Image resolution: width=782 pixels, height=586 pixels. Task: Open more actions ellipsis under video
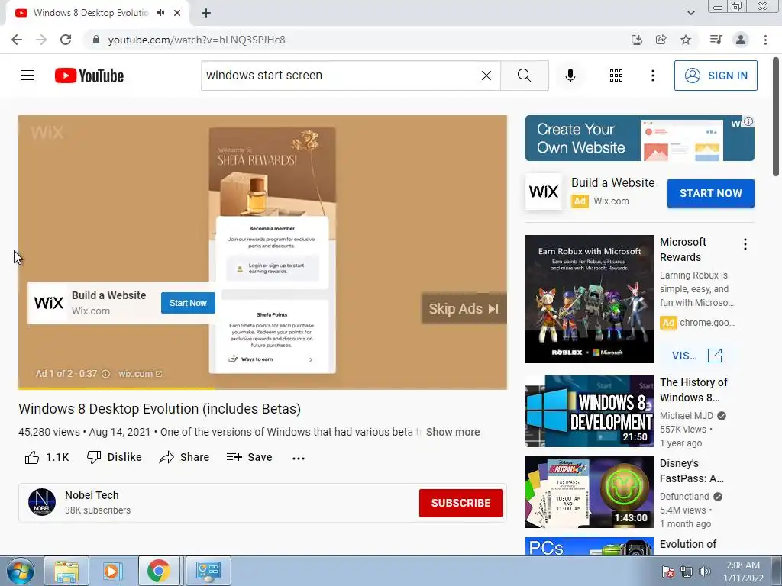[x=299, y=458]
